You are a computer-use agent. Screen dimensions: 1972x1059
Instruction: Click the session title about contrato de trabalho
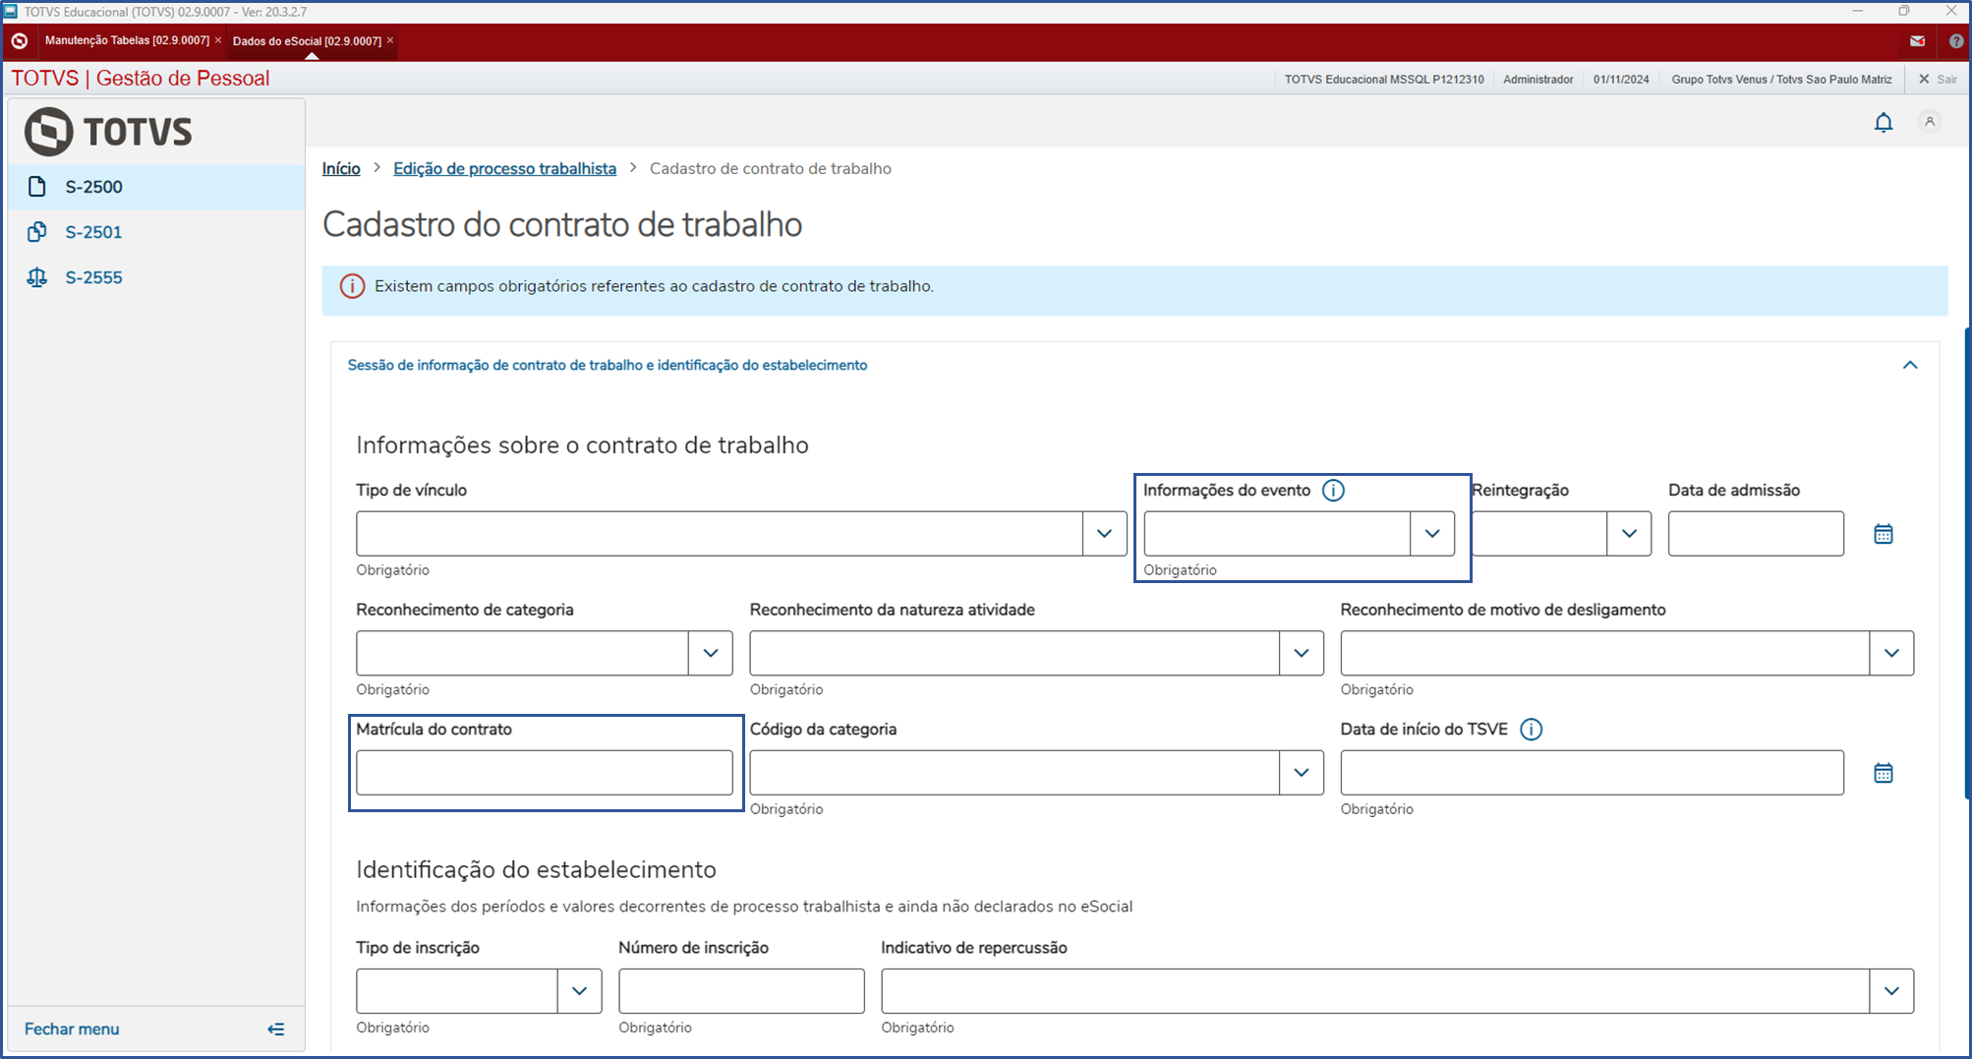click(608, 366)
